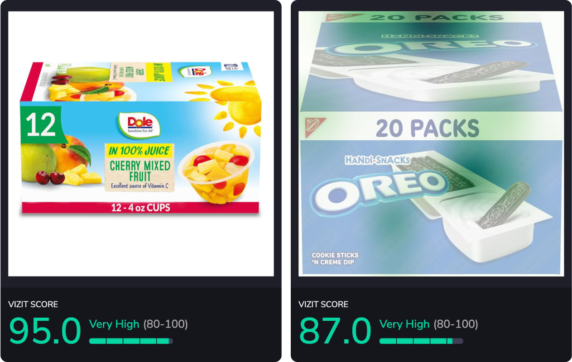Open the Dole Cherry Mixed Fruit image card
The image size is (572, 362).
point(141,143)
